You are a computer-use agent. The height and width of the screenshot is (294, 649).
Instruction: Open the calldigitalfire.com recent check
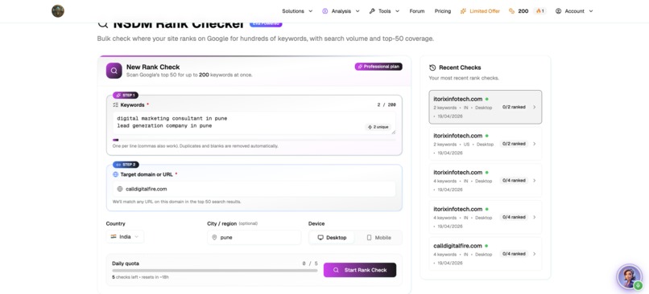pyautogui.click(x=485, y=254)
